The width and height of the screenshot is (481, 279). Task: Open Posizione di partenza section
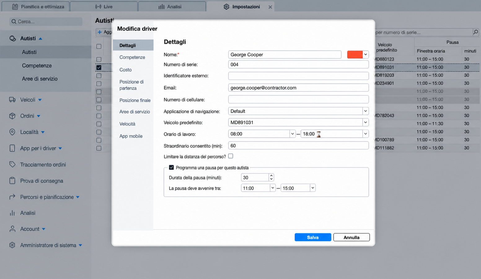[132, 85]
